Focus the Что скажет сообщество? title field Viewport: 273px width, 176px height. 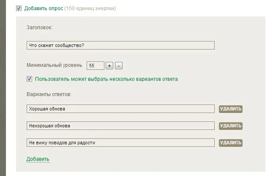[120, 45]
